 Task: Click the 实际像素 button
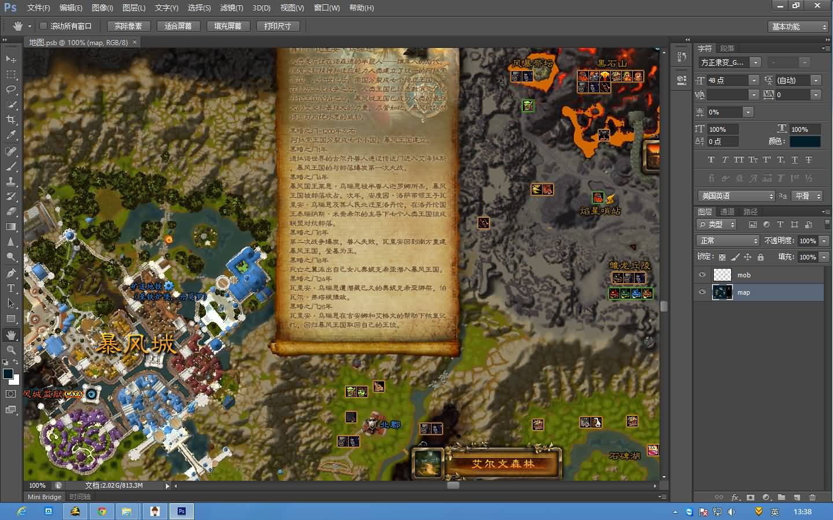(x=128, y=26)
